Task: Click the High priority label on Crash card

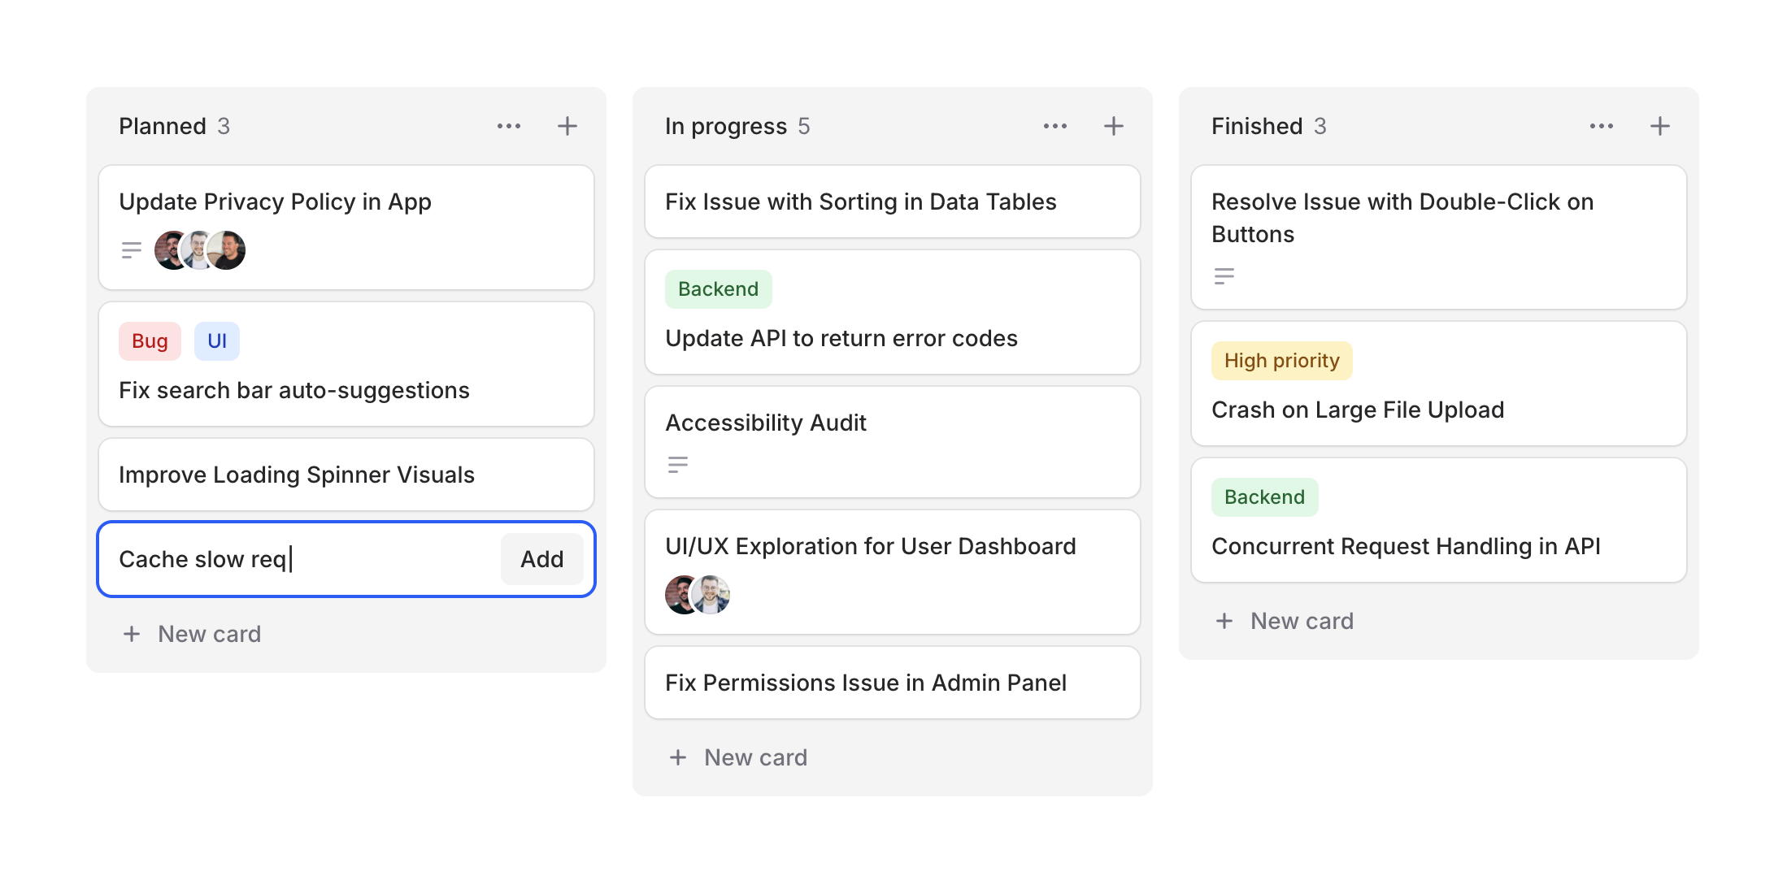Action: pos(1281,360)
